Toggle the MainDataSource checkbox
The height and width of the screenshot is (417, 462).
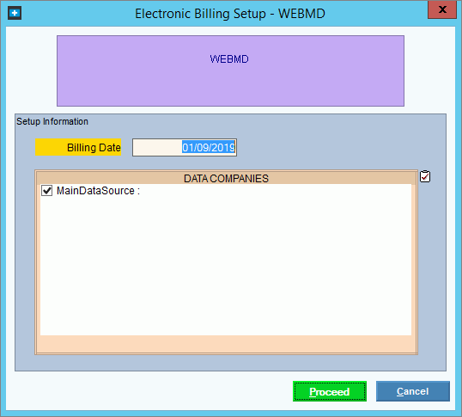47,191
